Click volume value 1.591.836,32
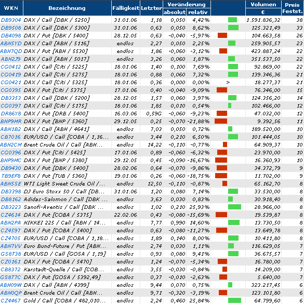Screen dimensions: 304x304 click(263, 20)
